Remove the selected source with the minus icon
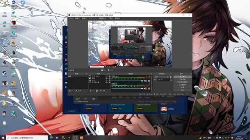Screen dimensions: 250x140 coord(94,91)
